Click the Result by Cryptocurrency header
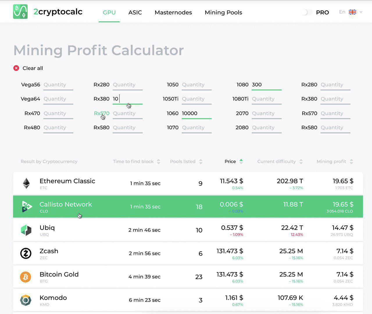 click(49, 161)
